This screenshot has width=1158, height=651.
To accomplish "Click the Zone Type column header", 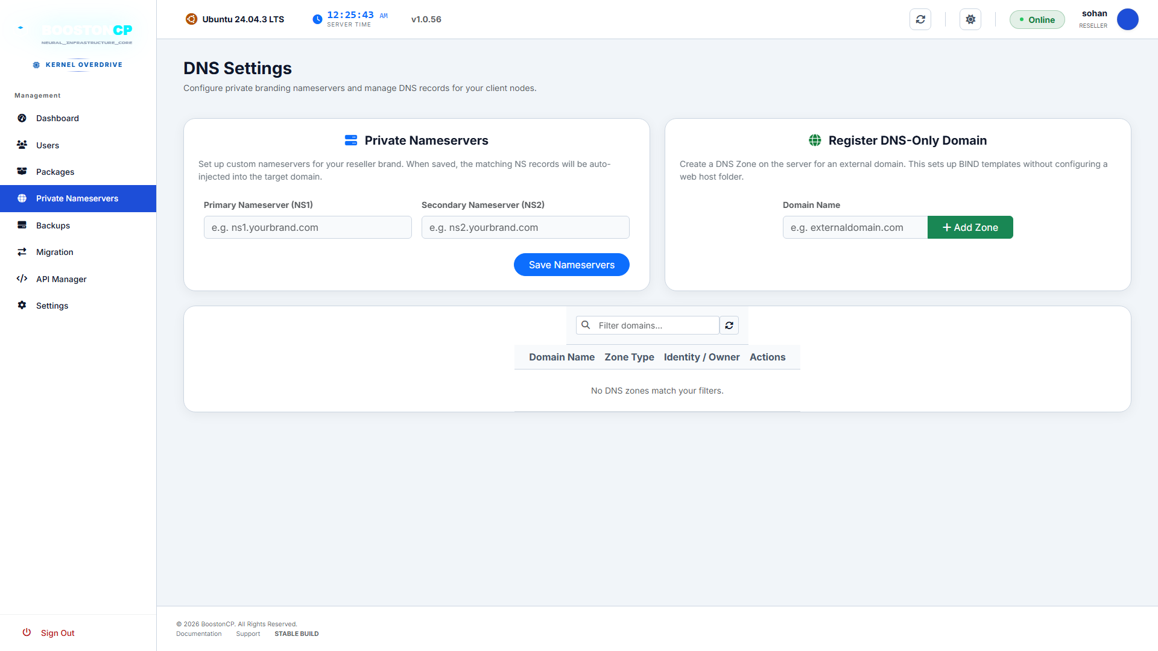I will pos(629,357).
